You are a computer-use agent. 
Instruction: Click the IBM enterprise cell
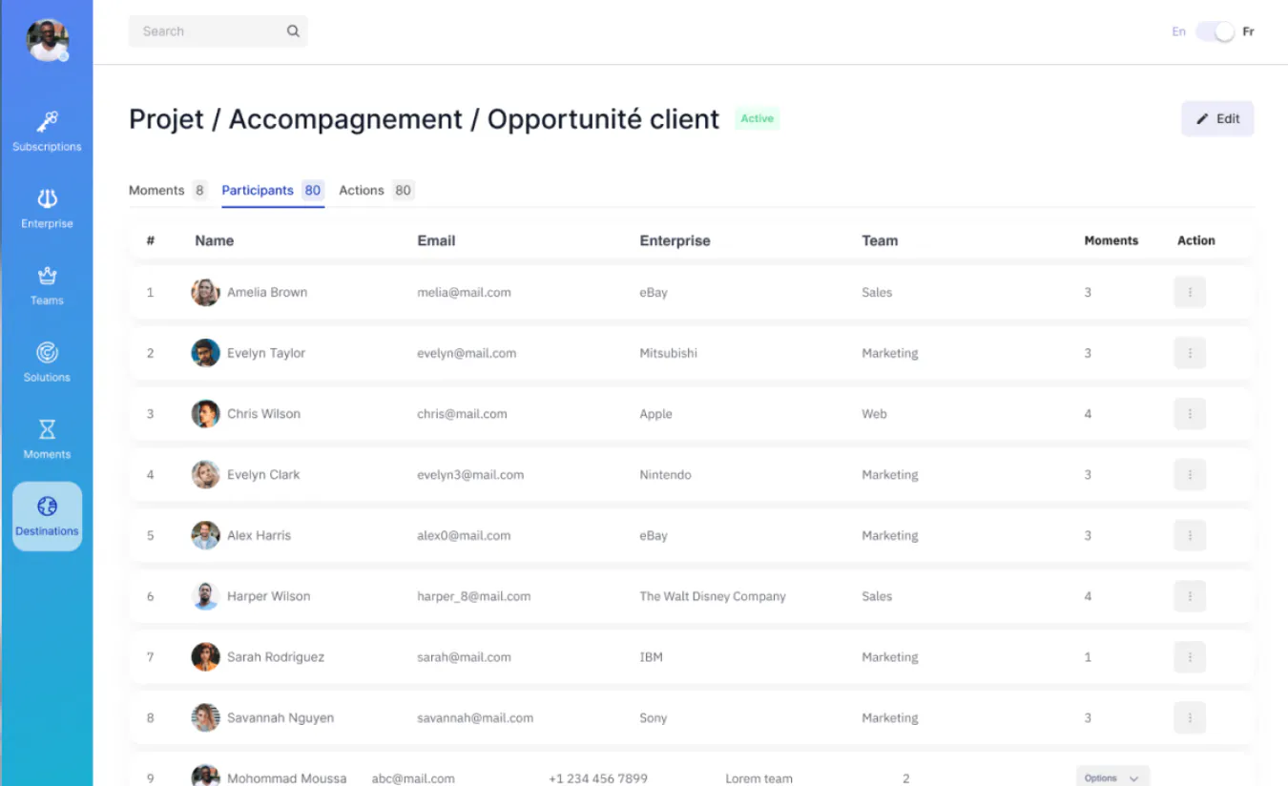[x=651, y=657]
